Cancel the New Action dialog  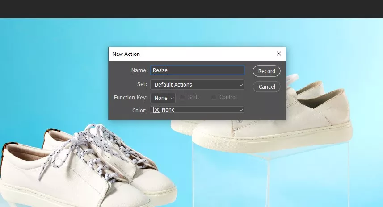(266, 87)
